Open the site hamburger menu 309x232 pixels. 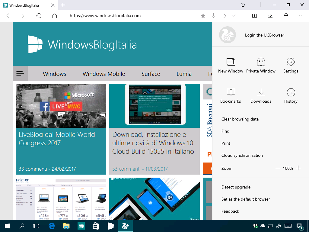click(20, 74)
